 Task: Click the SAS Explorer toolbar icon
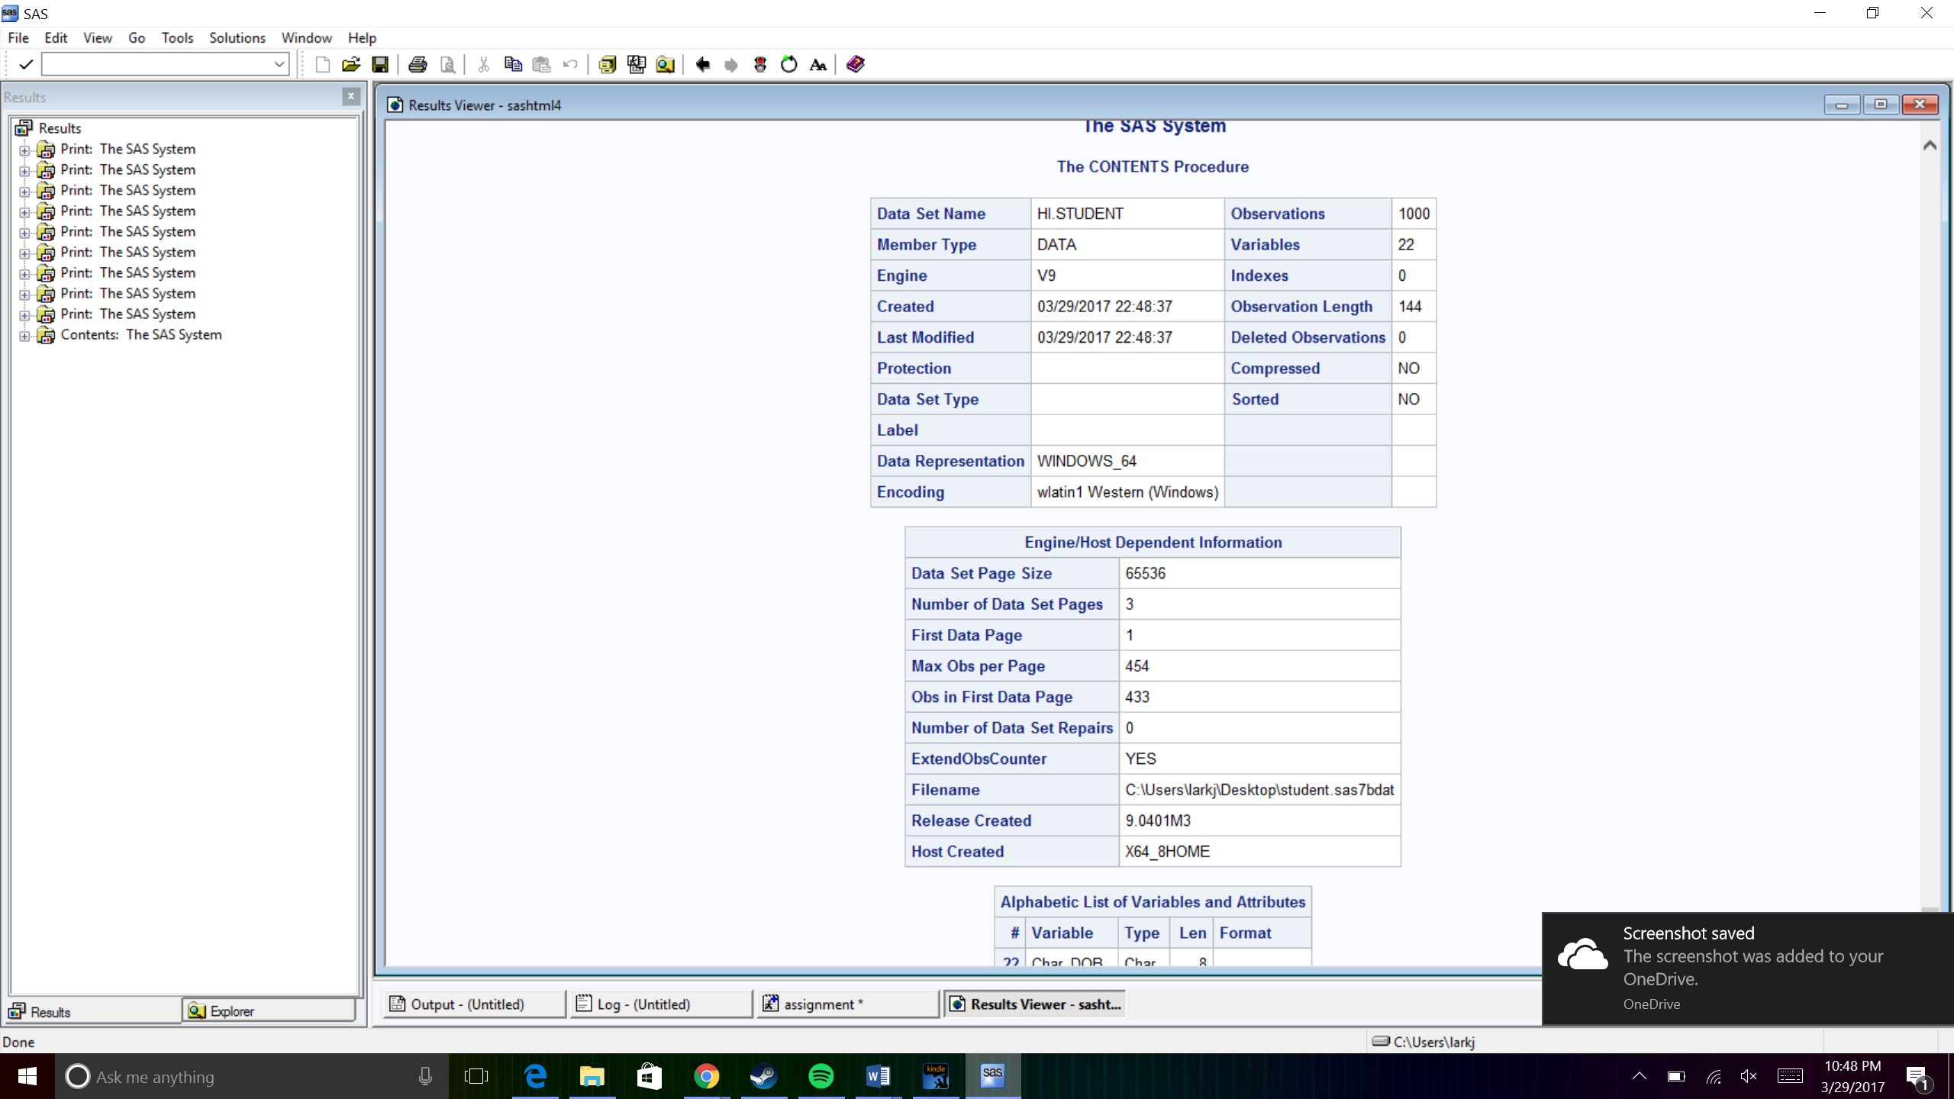pyautogui.click(x=665, y=65)
